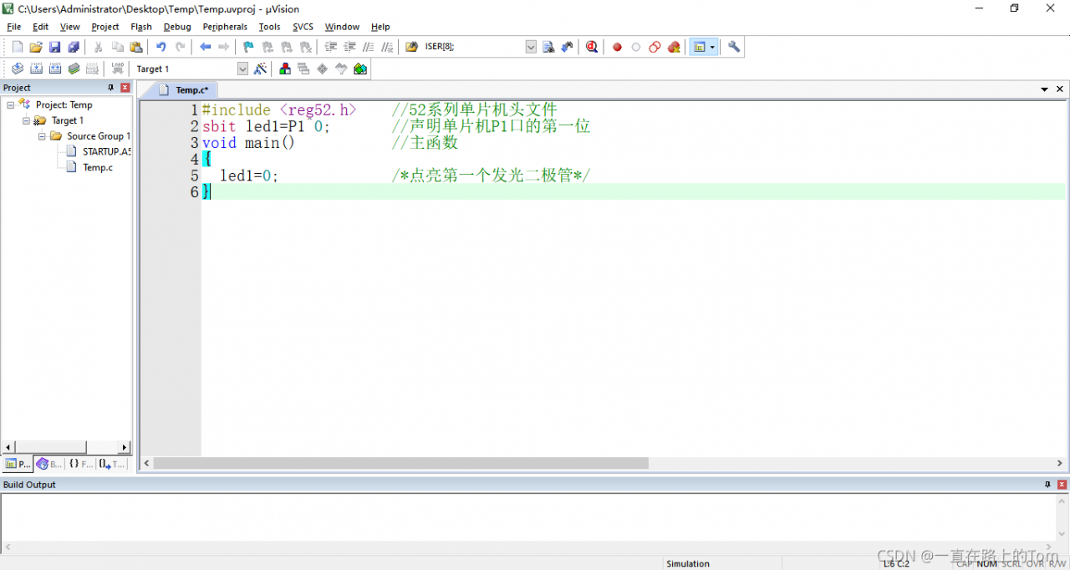The image size is (1070, 570).
Task: Open the Help menu
Action: click(380, 27)
